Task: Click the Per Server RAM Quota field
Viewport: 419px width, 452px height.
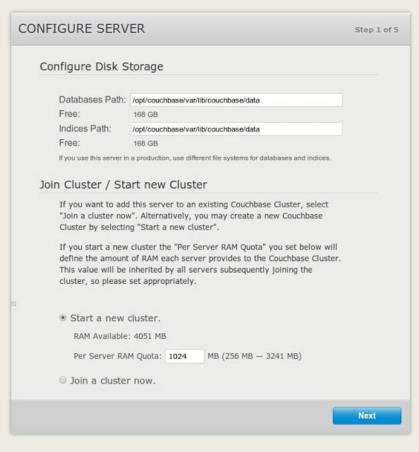Action: (185, 356)
